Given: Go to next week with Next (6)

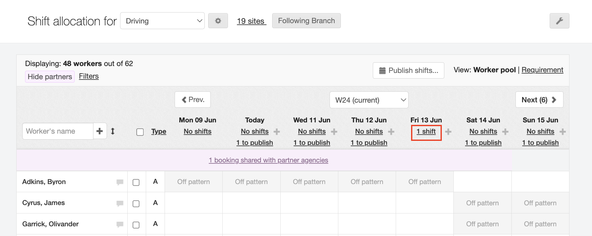Looking at the screenshot, I should (539, 100).
